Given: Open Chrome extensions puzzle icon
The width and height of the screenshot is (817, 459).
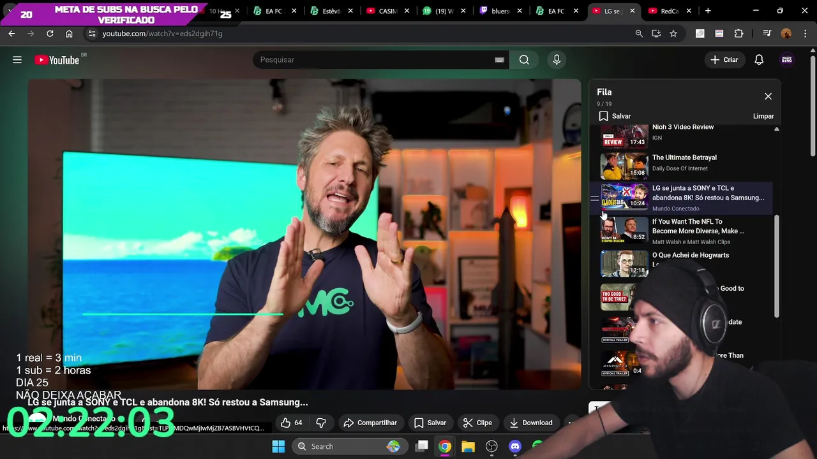Looking at the screenshot, I should (738, 34).
